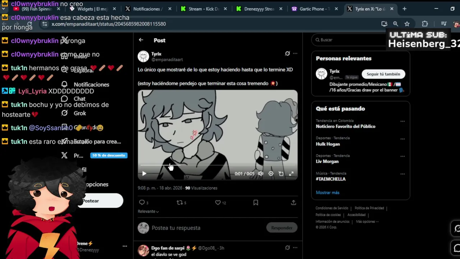Image resolution: width=460 pixels, height=259 pixels.
Task: Go back with the Post back arrow
Action: pos(141,40)
